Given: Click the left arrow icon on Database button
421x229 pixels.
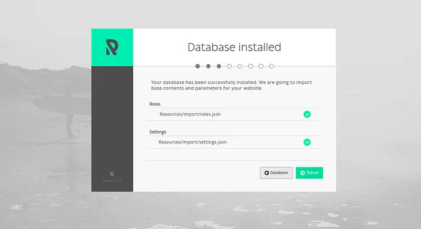Looking at the screenshot, I should tap(267, 173).
